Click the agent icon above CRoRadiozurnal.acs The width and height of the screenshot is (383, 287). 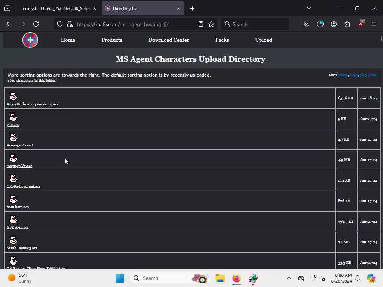tap(13, 178)
